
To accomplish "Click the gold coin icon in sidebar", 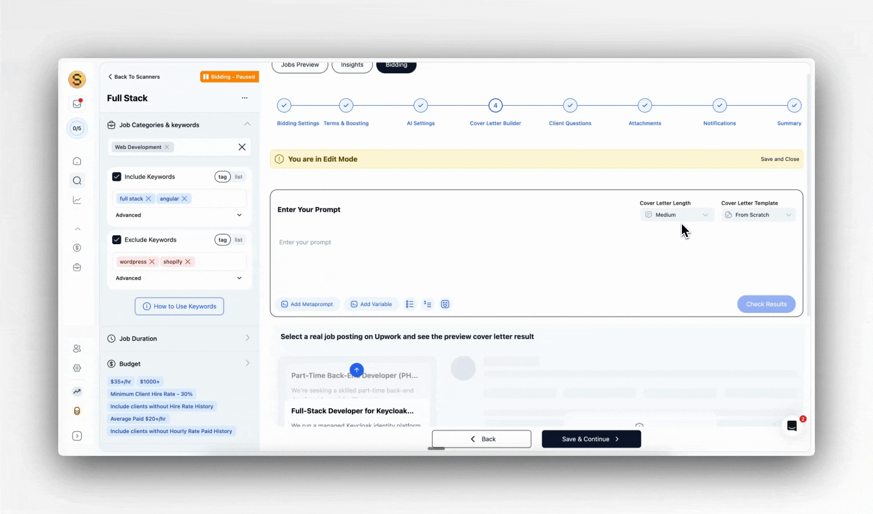I will tap(77, 411).
